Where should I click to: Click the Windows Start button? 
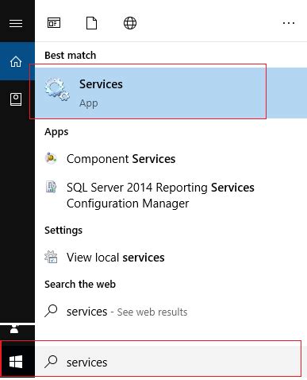(x=16, y=362)
